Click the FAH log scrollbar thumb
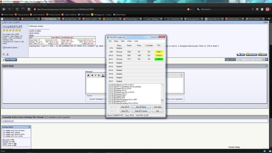Screen dimensions: 272x153 (162, 100)
